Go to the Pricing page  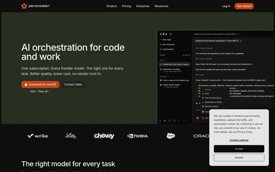pyautogui.click(x=126, y=6)
